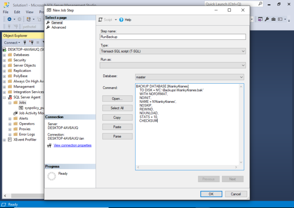Screen dimensions: 294x208
Task: Expand the Alerts folder
Action: 10,119
